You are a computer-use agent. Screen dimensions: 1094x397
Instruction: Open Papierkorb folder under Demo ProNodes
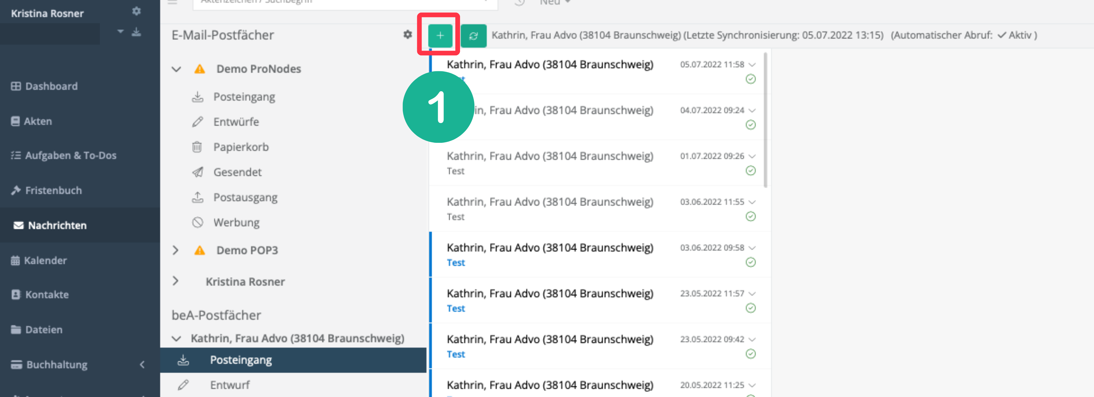[241, 147]
